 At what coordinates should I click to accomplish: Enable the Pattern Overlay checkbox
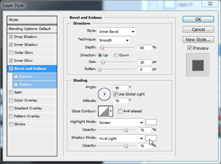tap(11, 116)
